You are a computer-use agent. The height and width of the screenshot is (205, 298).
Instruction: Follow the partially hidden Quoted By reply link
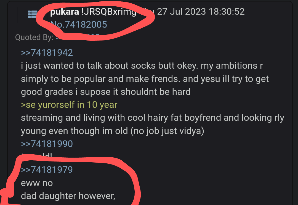pos(78,37)
